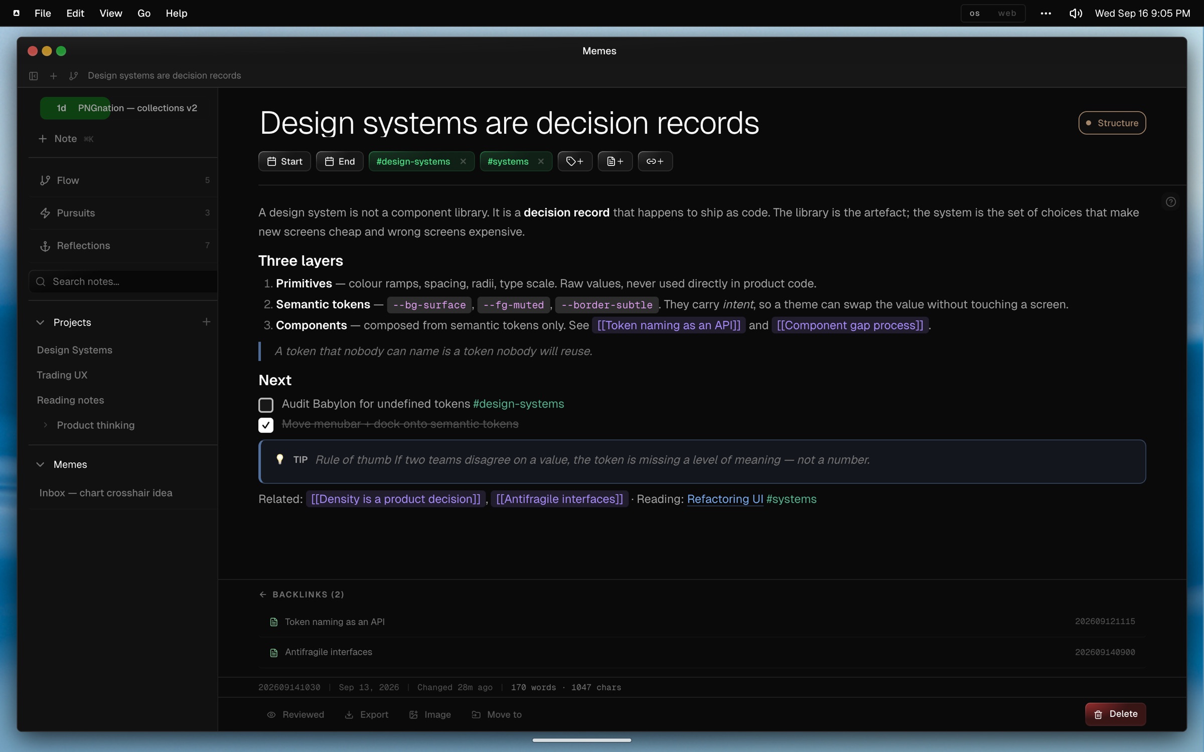Click the 170 words count in status bar
Image resolution: width=1204 pixels, height=752 pixels.
coord(533,688)
